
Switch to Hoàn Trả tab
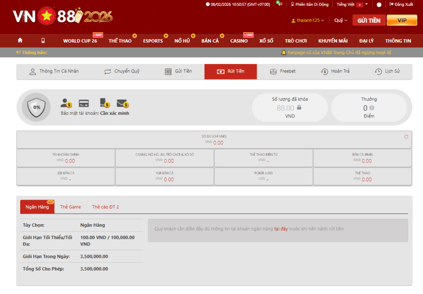[335, 71]
